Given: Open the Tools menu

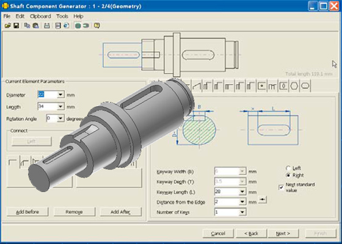Looking at the screenshot, I should coord(62,16).
